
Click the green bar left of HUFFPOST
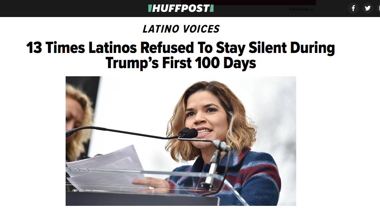[150, 9]
